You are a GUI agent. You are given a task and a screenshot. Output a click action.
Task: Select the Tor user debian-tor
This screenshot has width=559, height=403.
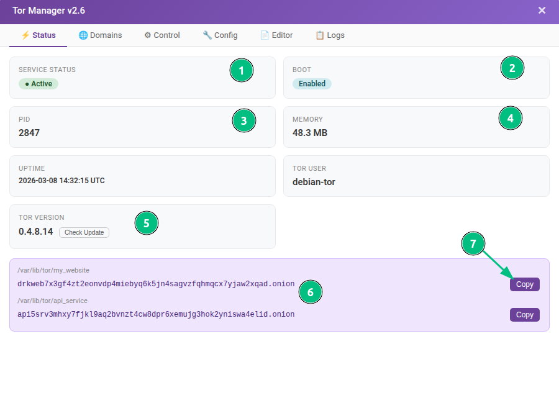point(314,182)
